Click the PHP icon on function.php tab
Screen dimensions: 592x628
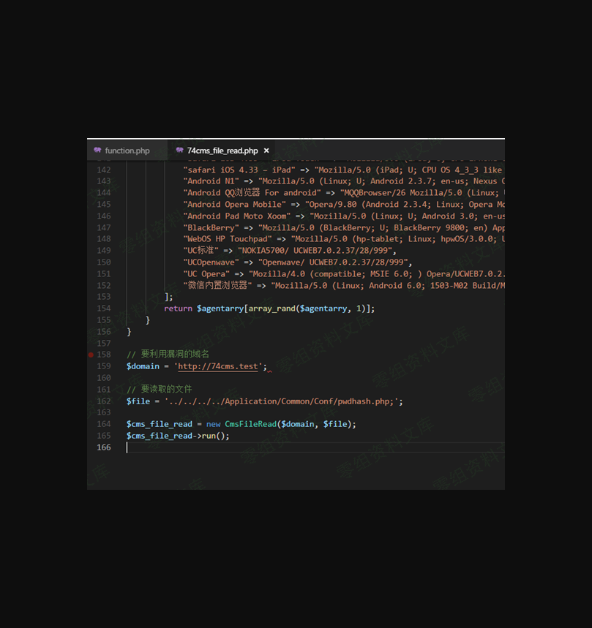coord(97,151)
